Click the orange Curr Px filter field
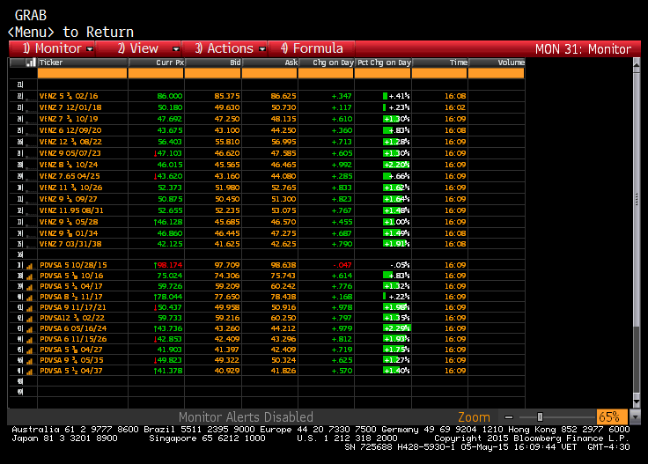The image size is (648, 464). click(156, 73)
